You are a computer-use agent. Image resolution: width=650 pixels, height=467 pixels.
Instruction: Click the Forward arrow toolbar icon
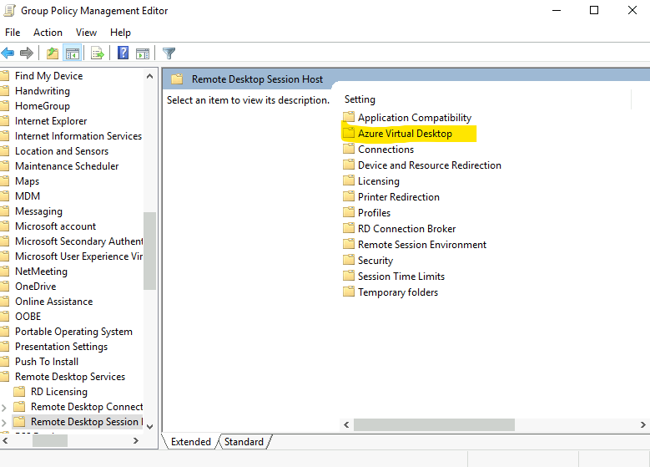click(27, 53)
